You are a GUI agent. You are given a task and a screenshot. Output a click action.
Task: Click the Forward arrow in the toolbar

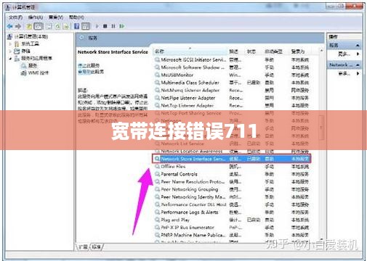18,26
